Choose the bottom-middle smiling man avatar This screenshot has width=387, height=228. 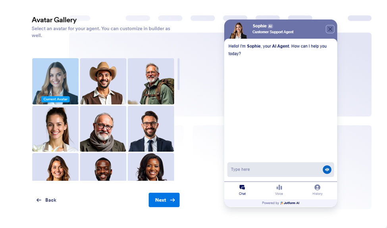tap(103, 167)
